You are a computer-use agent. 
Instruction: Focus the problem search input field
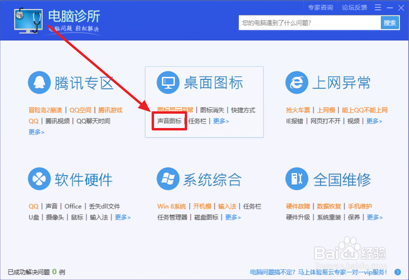310,23
